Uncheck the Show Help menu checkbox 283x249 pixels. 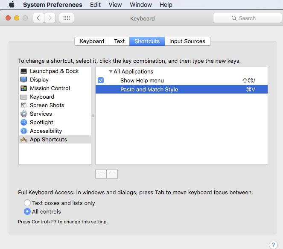[x=101, y=80]
